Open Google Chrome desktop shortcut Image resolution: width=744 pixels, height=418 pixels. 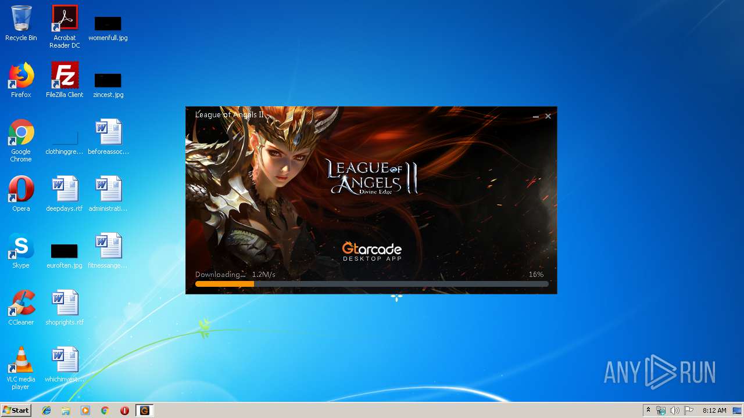point(21,140)
